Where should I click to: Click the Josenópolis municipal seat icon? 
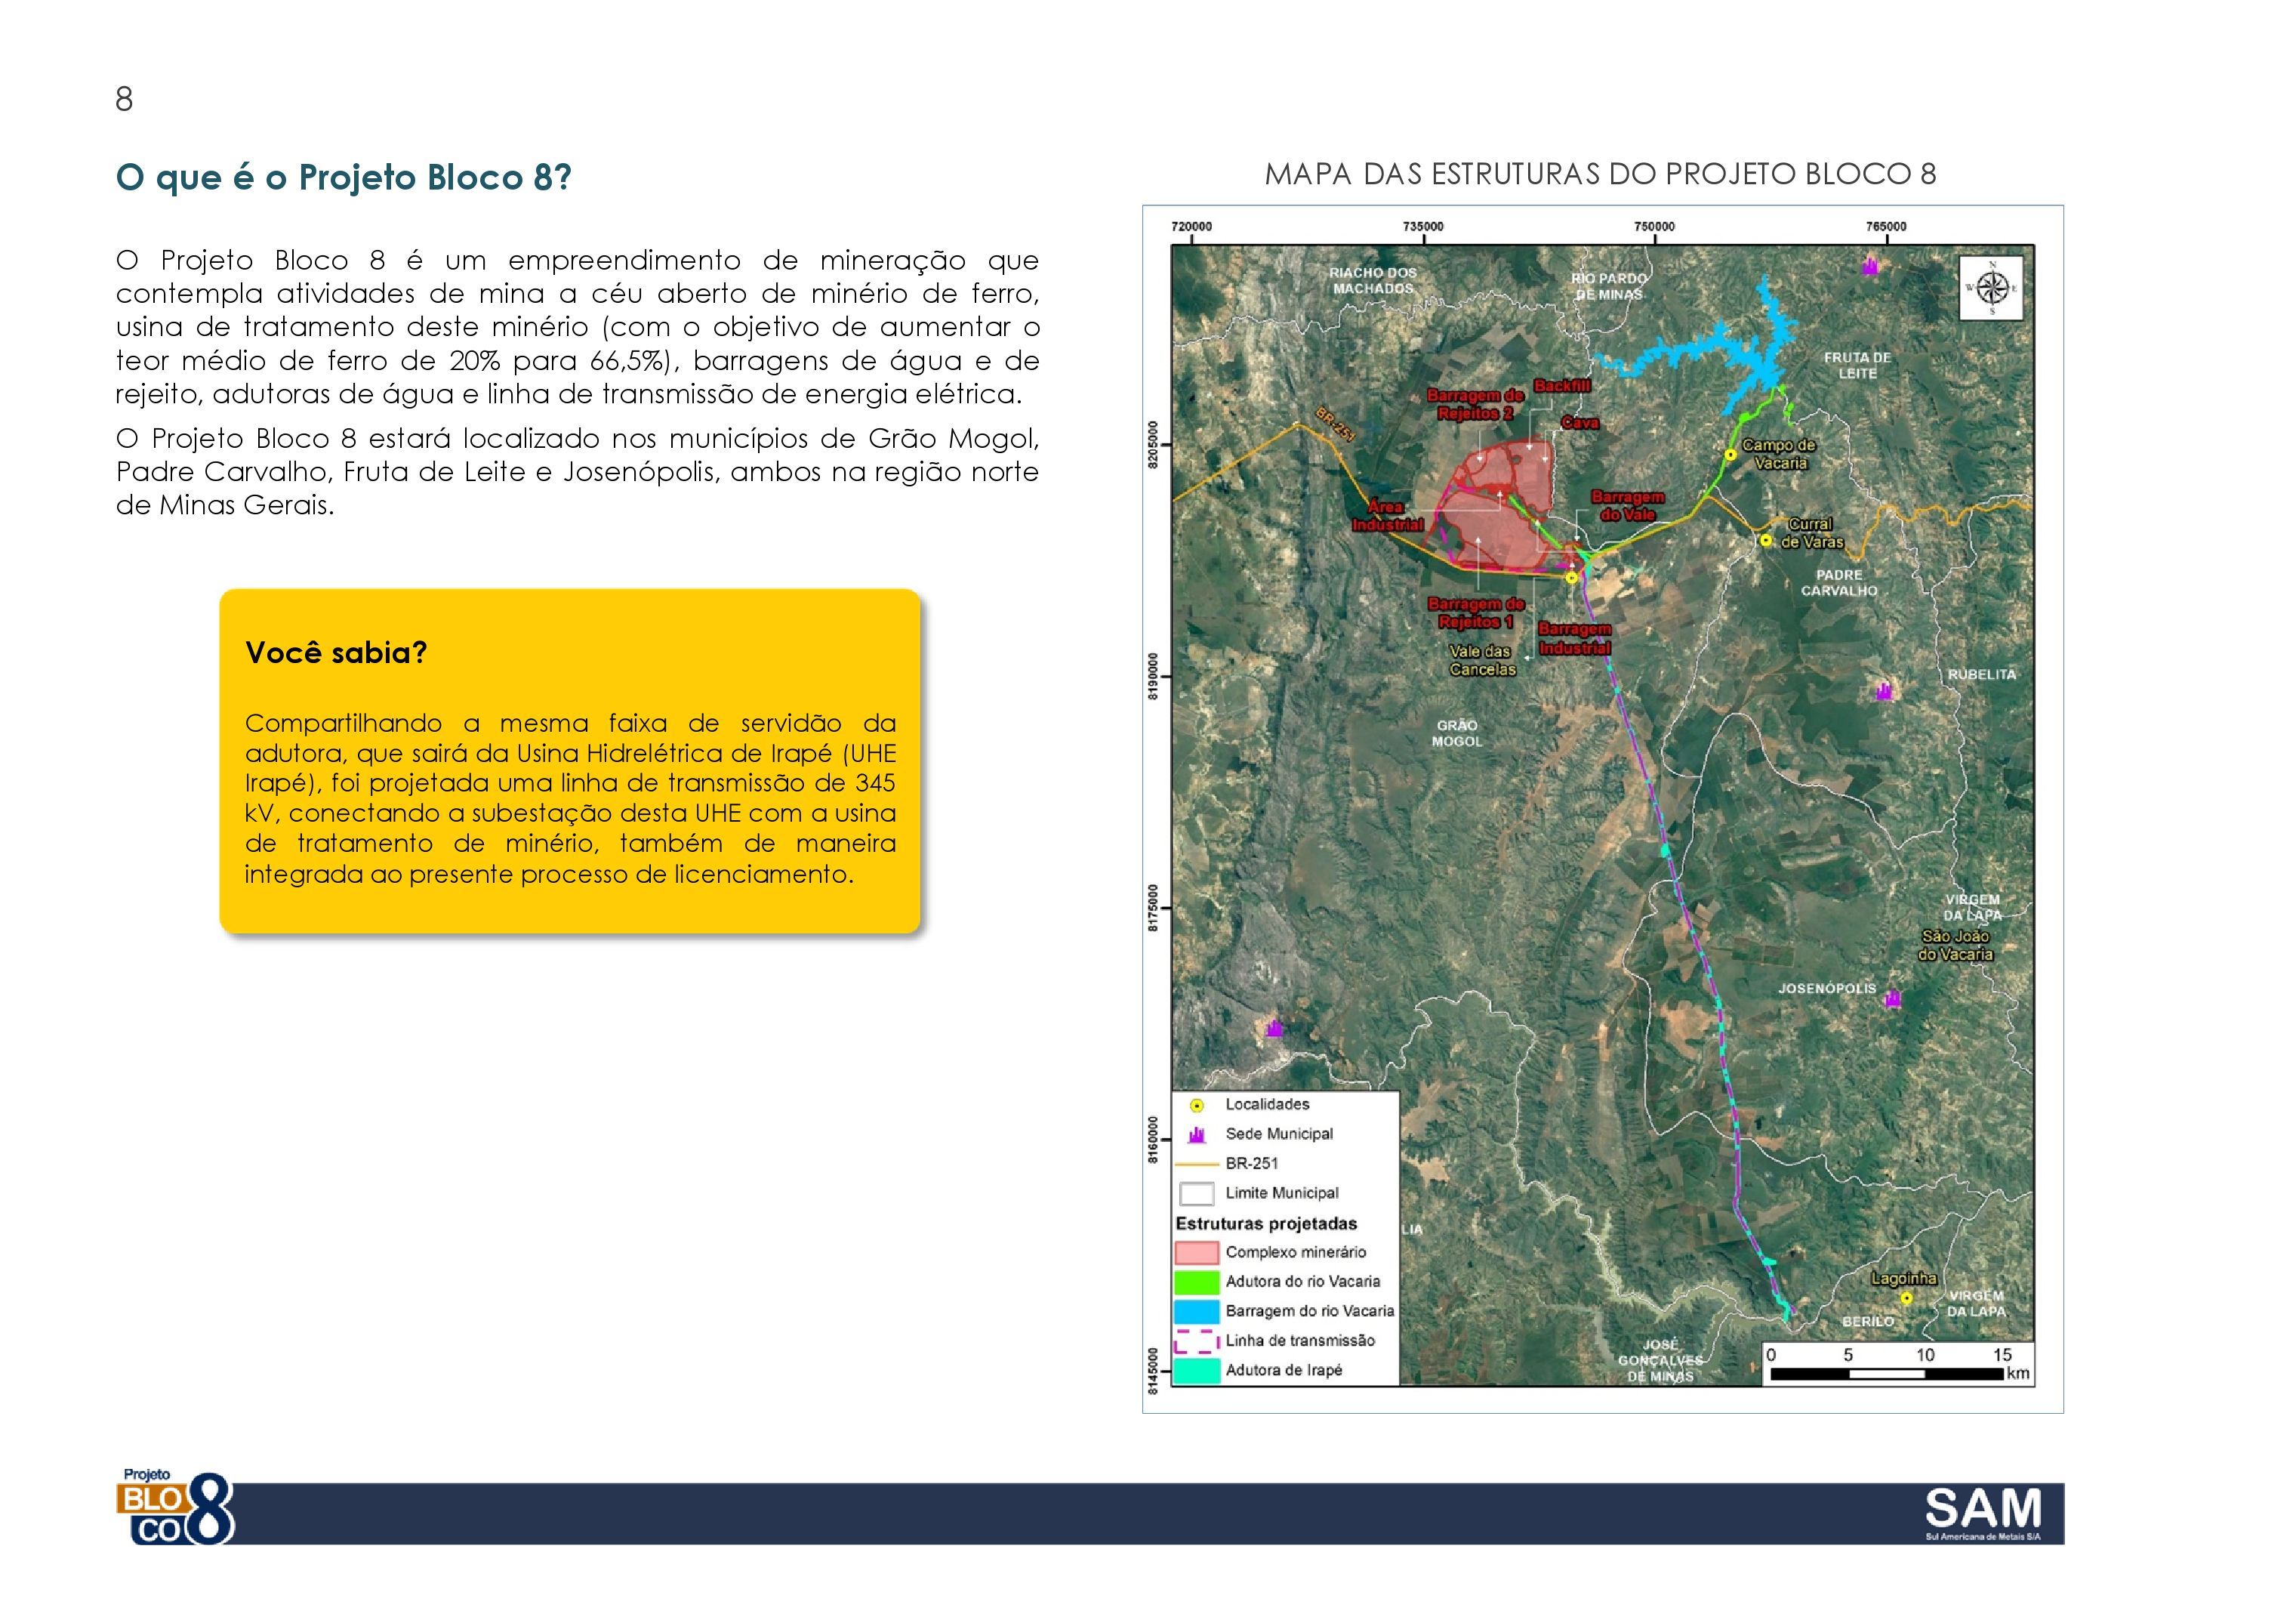click(1892, 998)
